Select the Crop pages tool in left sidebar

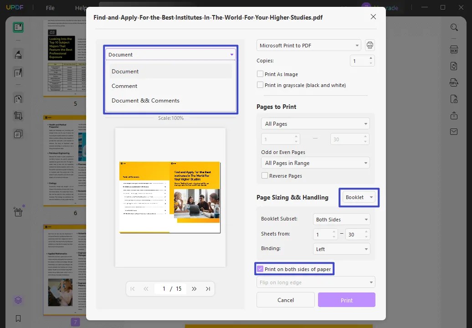click(x=18, y=116)
